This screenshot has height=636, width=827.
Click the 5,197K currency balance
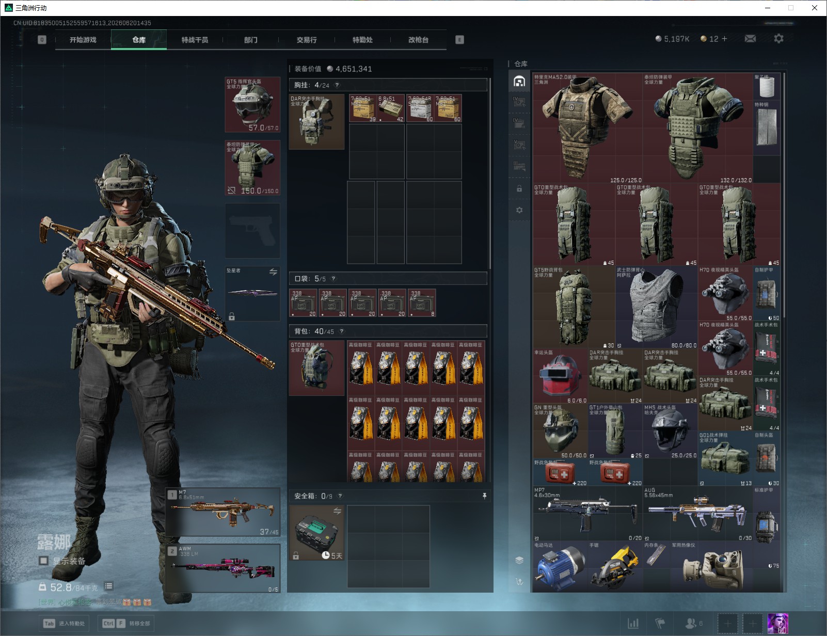[x=672, y=39]
